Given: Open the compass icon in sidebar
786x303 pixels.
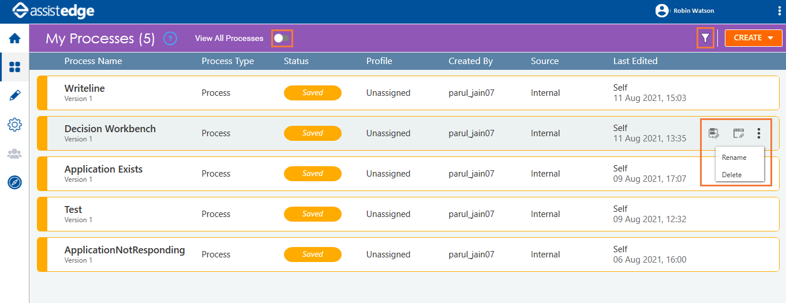Looking at the screenshot, I should [14, 182].
